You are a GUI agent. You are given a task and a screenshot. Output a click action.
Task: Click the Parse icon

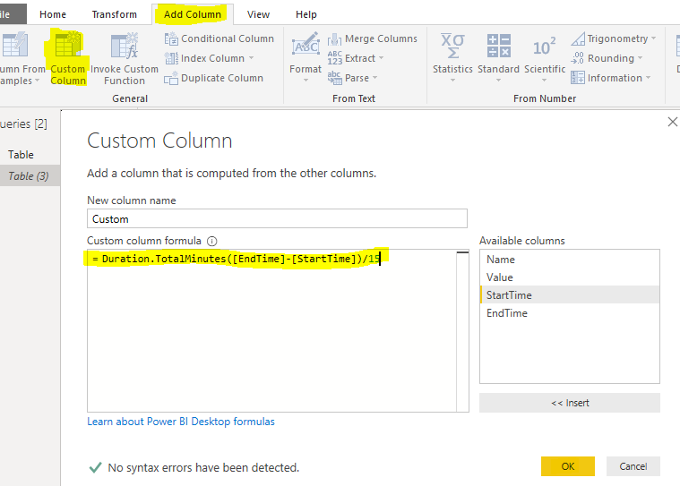tap(335, 78)
